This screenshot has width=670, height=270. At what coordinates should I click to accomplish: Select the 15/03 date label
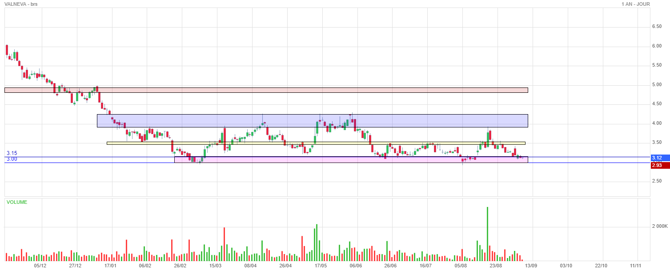tap(216, 266)
